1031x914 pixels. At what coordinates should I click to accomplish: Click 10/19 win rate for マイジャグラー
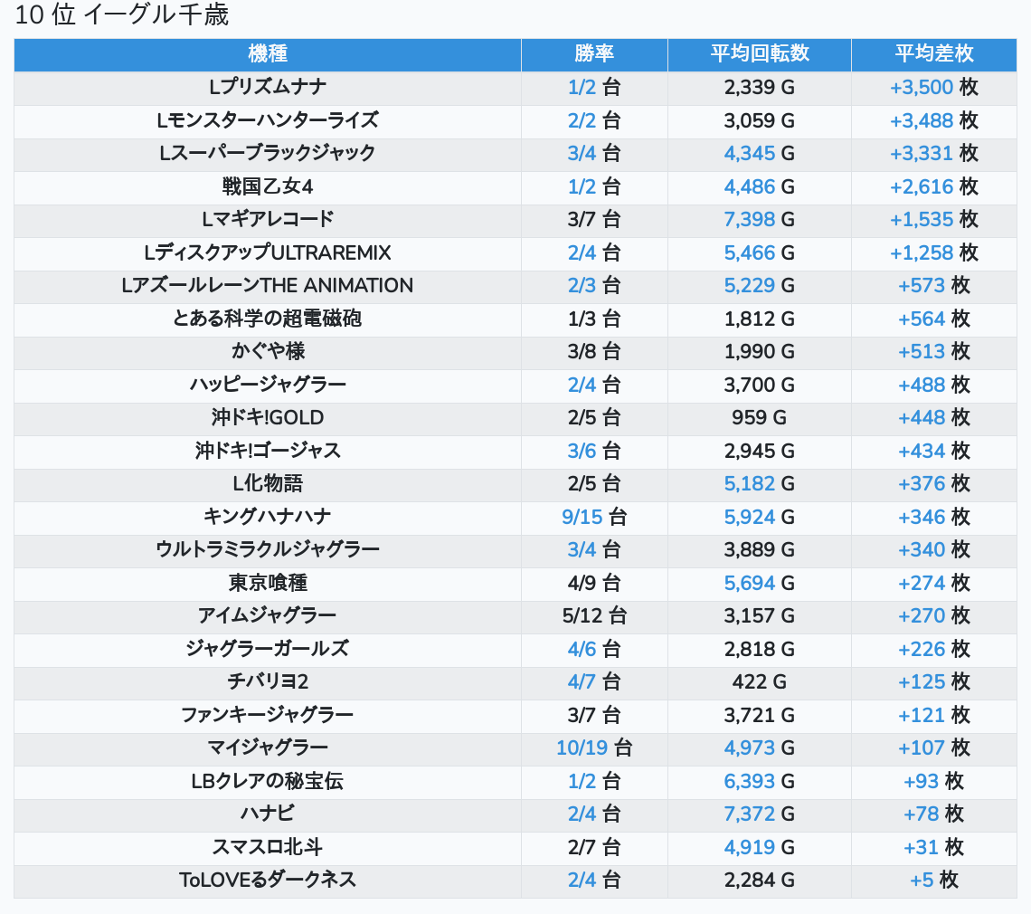pos(582,747)
